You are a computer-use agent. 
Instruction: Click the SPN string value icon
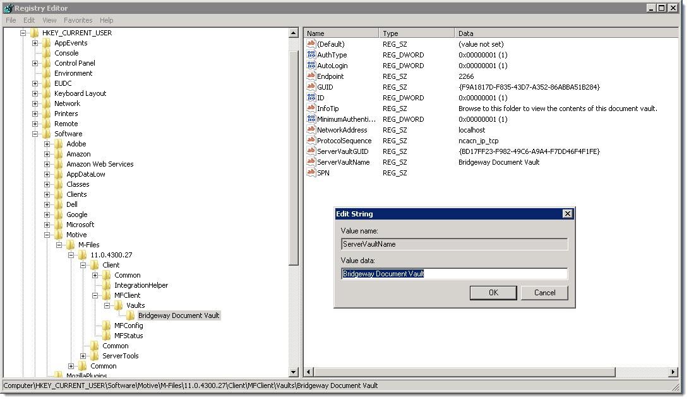311,173
